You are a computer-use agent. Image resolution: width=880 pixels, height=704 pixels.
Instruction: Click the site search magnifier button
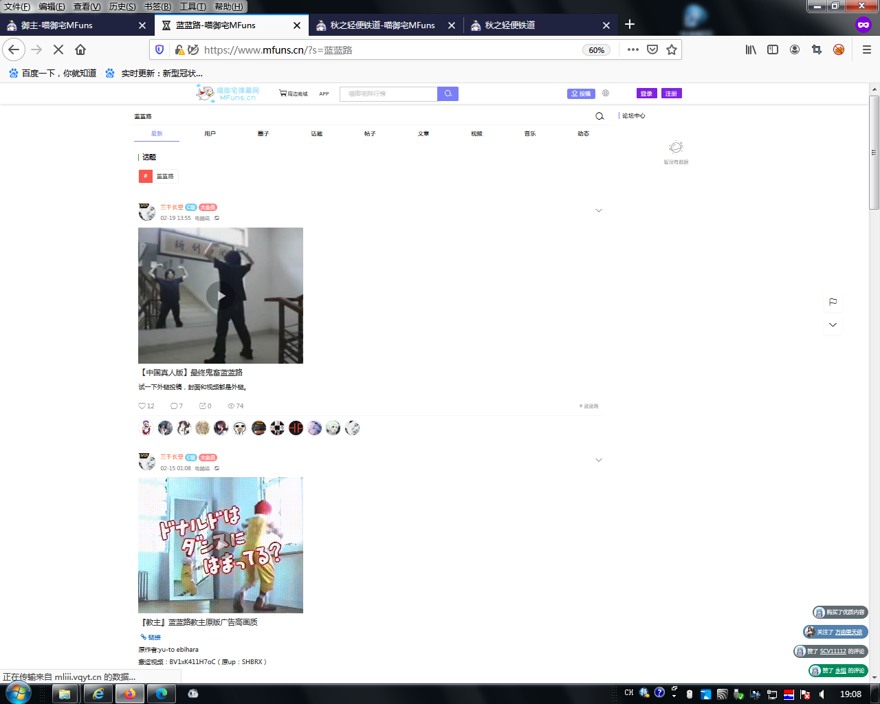click(448, 93)
